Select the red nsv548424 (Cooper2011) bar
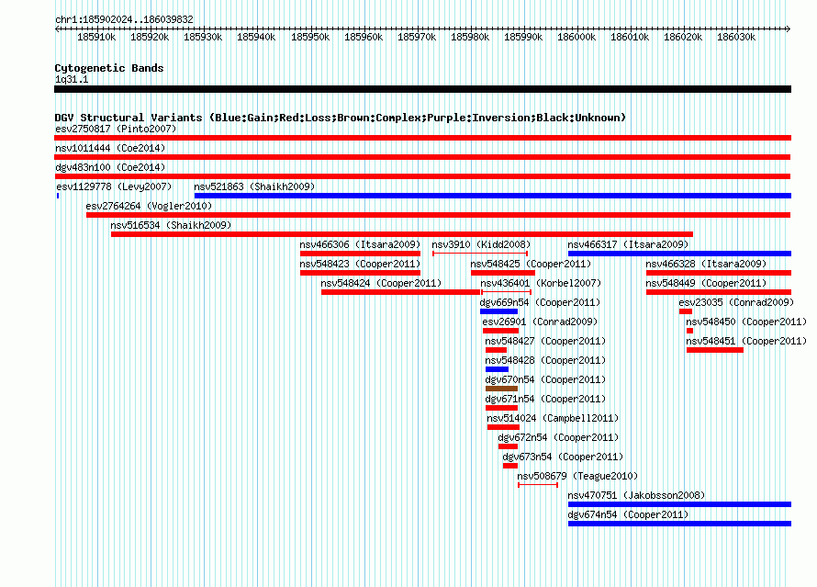Image resolution: width=817 pixels, height=587 pixels. tap(400, 292)
